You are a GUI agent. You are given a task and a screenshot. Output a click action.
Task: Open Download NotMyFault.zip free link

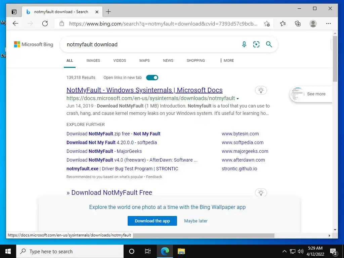pos(114,134)
